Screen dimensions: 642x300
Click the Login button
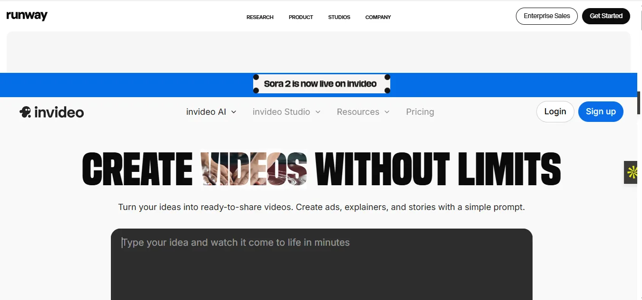555,112
